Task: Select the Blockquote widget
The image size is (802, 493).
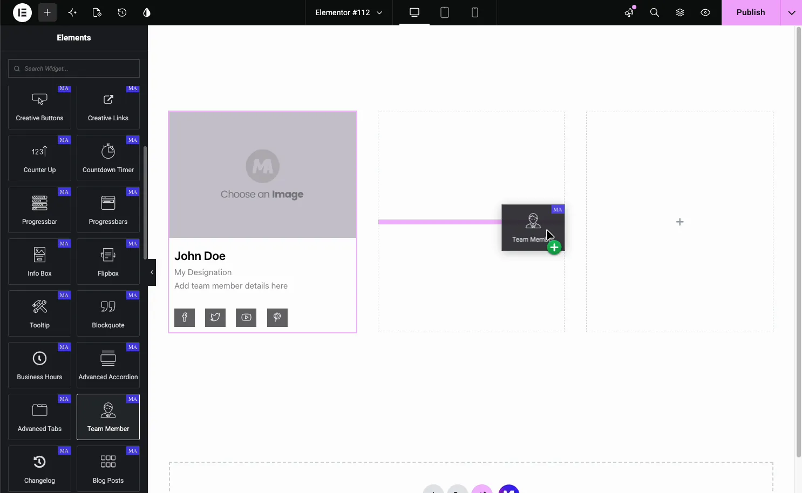Action: [x=108, y=313]
